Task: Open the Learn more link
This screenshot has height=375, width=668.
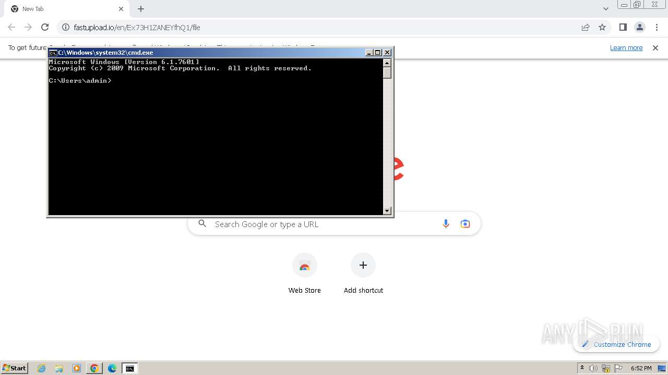Action: 626,47
